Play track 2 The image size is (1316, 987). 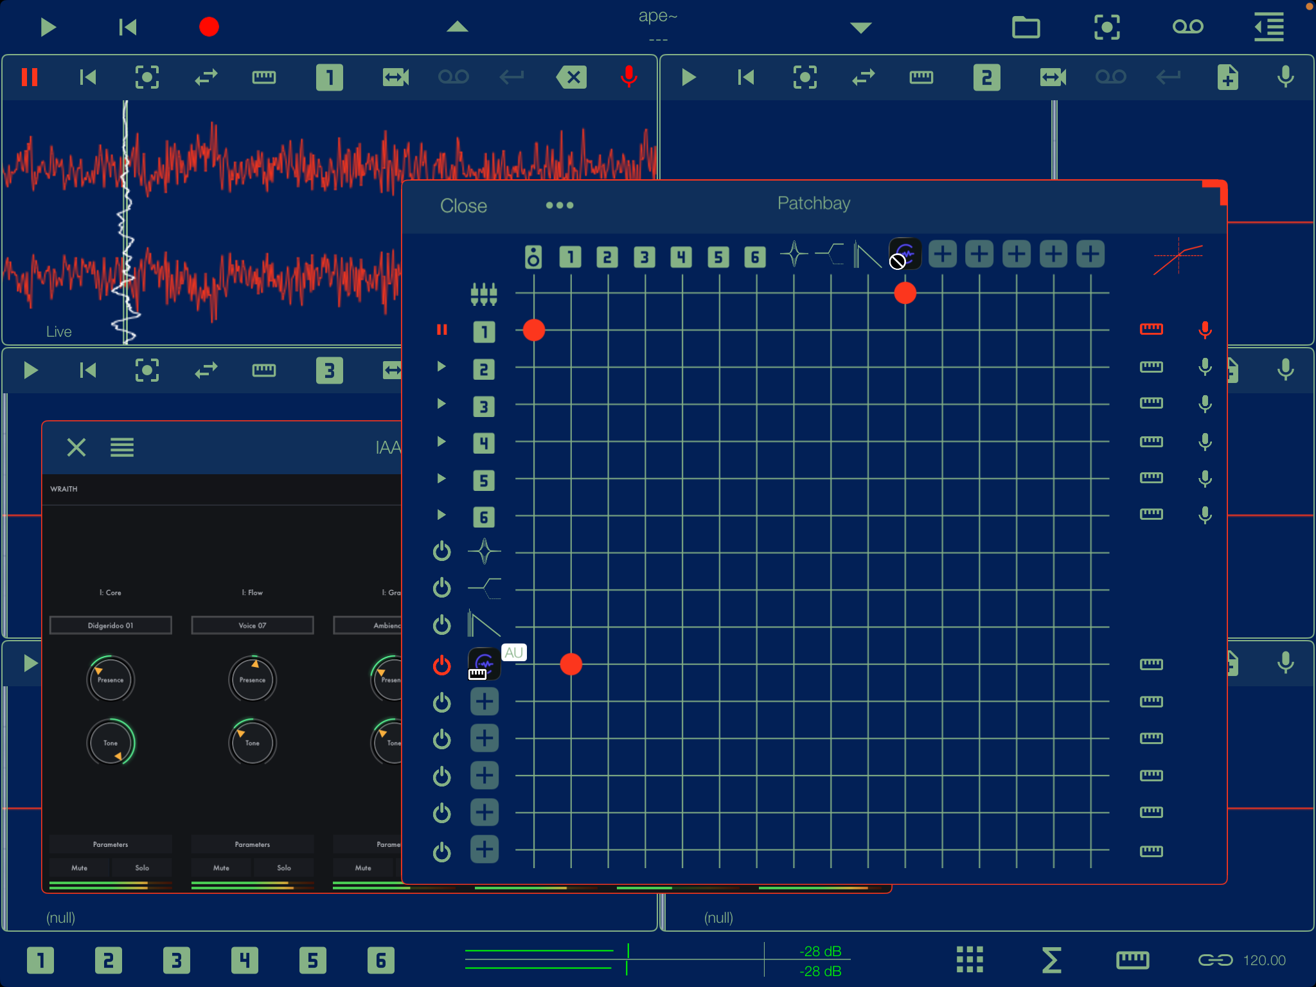coord(689,77)
